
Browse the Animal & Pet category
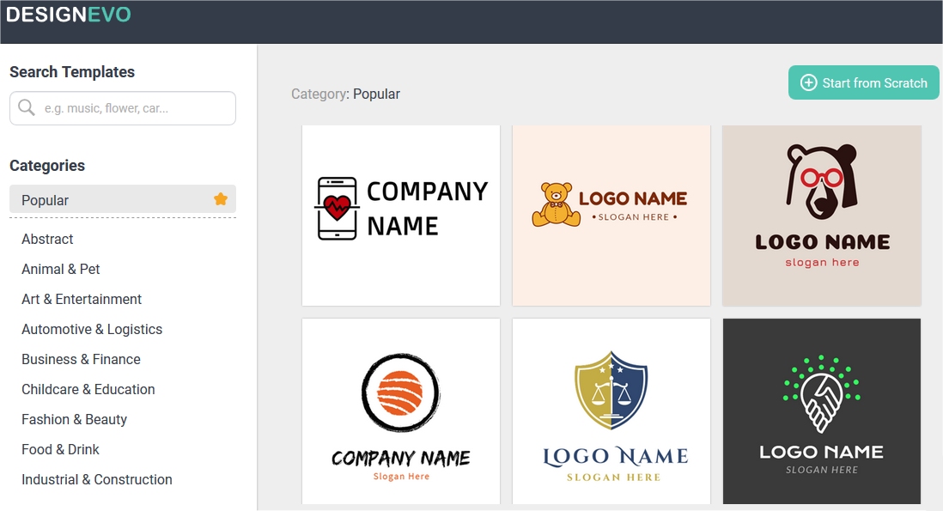(x=61, y=269)
